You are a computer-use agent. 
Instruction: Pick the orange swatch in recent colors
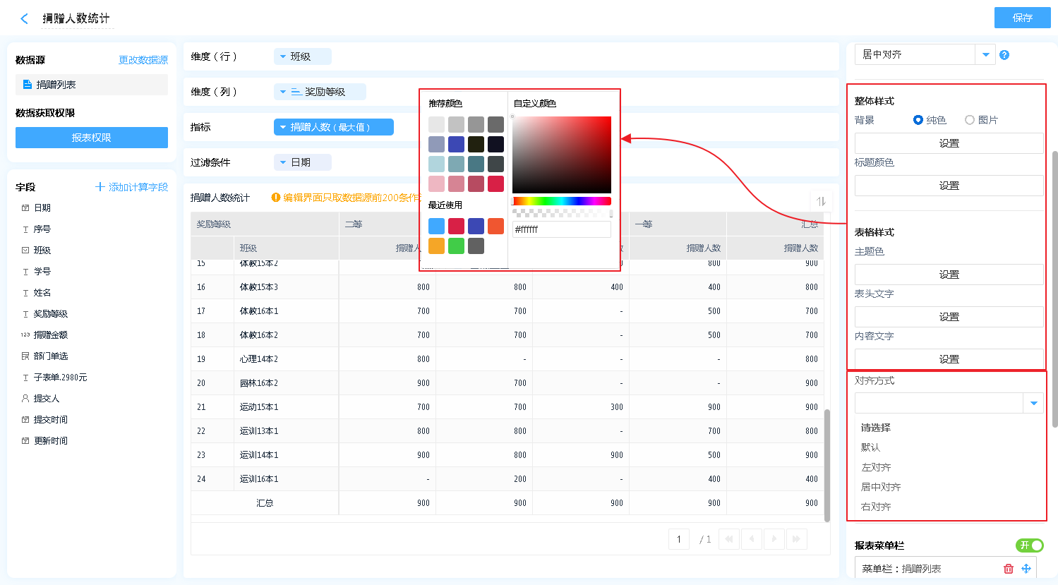tap(436, 246)
